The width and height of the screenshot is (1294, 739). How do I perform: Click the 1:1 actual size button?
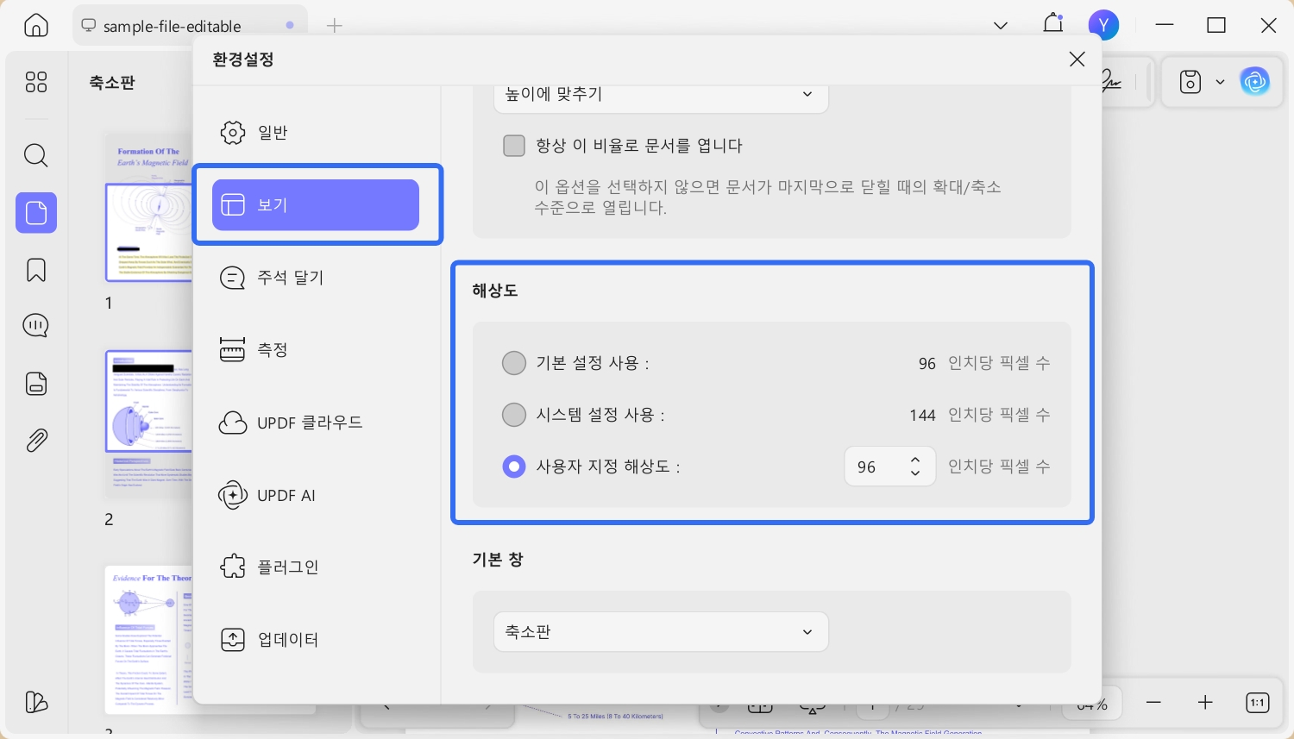click(x=1257, y=703)
